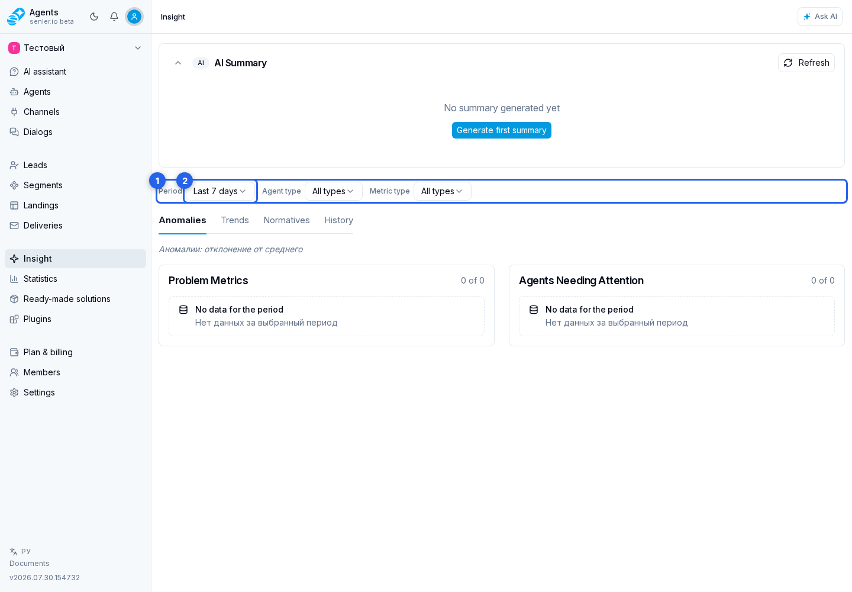
Task: Open the user profile avatar
Action: tap(134, 17)
